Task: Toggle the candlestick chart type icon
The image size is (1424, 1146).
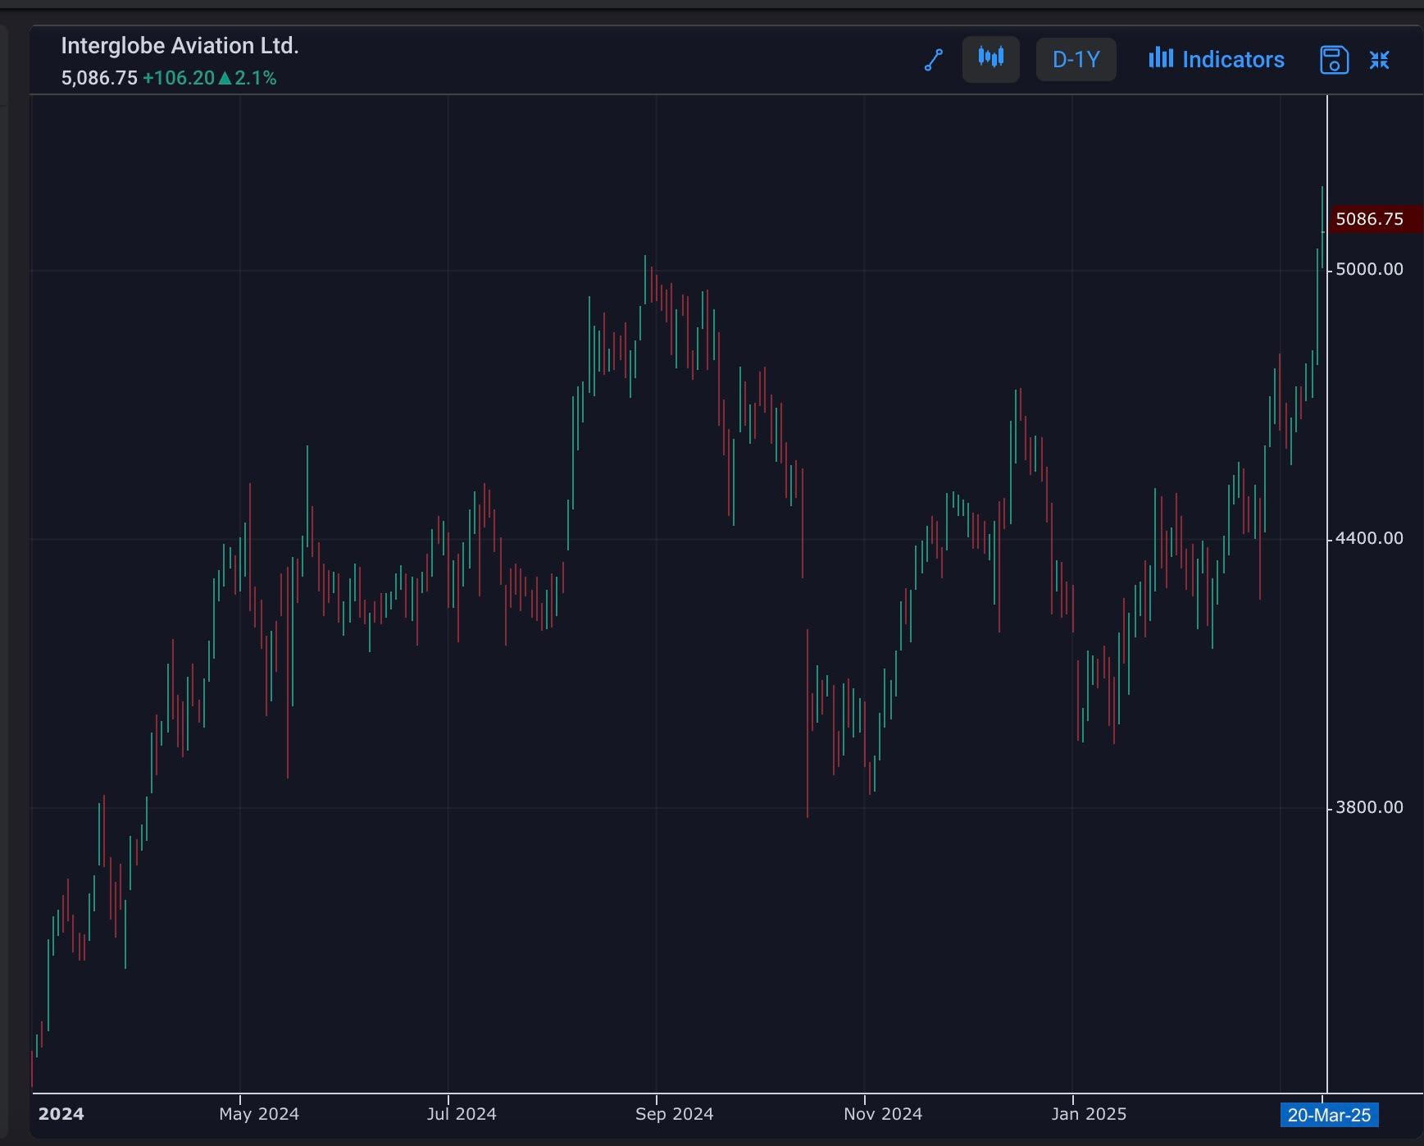Action: pos(991,59)
